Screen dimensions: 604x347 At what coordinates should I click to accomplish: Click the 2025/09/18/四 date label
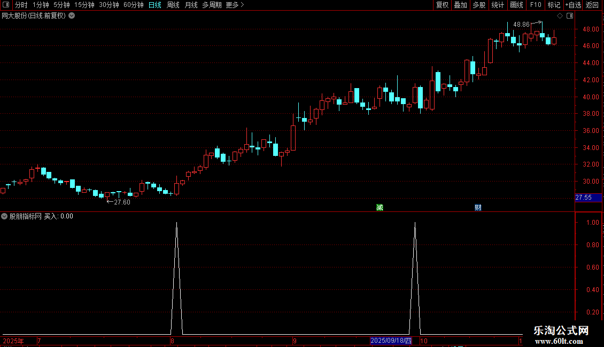coord(391,341)
